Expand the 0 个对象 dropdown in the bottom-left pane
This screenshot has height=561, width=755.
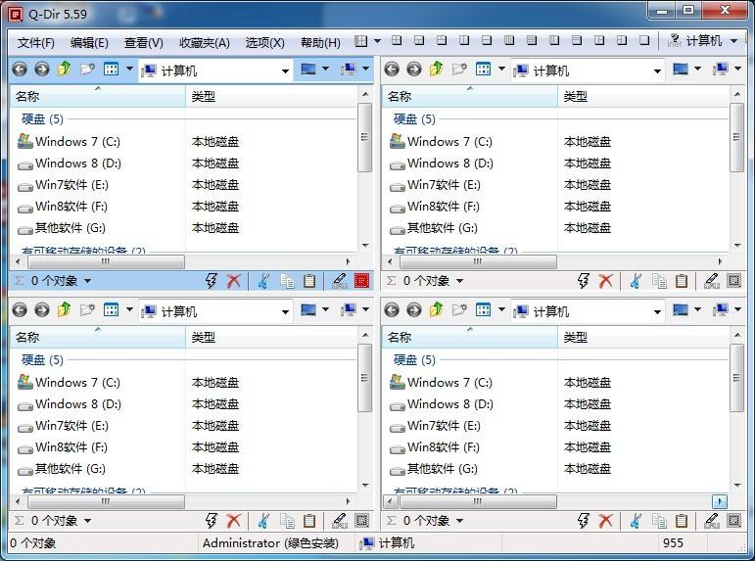pyautogui.click(x=87, y=522)
